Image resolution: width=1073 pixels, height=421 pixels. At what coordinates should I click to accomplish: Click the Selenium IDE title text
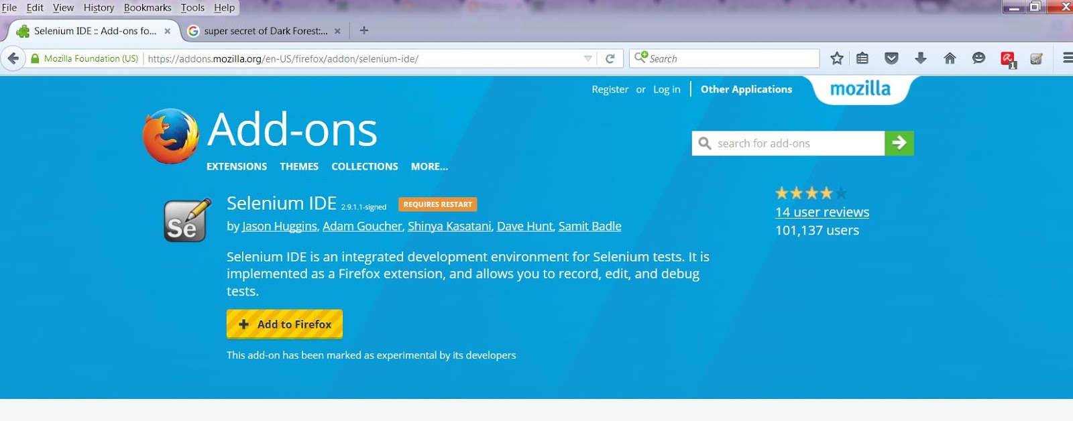coord(282,203)
